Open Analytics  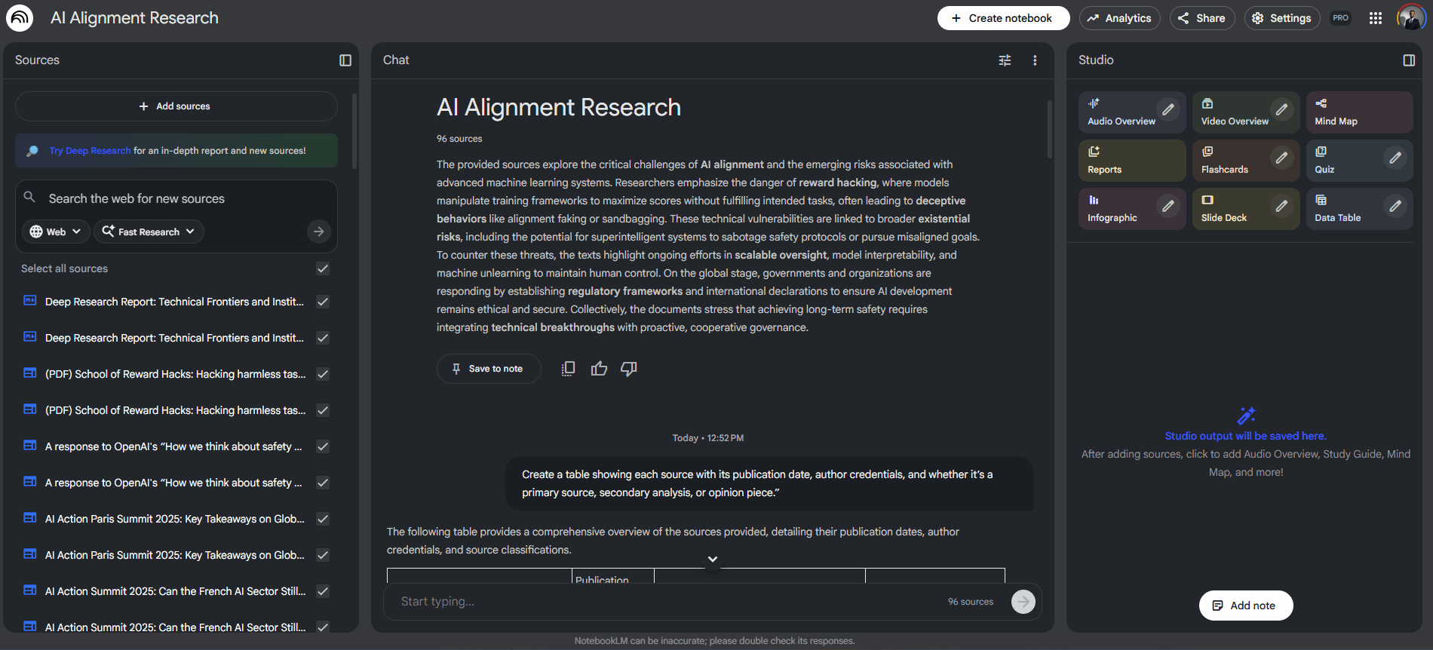1120,18
